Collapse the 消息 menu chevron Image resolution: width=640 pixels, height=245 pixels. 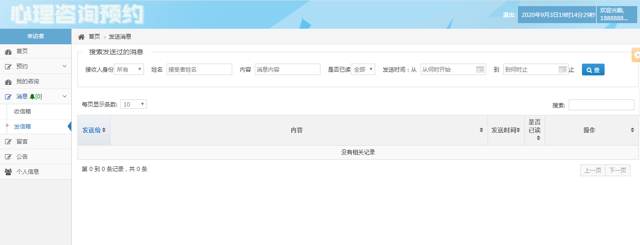[65, 97]
